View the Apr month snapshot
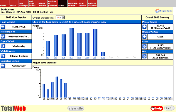Viewport: 176px width, 112px height. pos(71,57)
